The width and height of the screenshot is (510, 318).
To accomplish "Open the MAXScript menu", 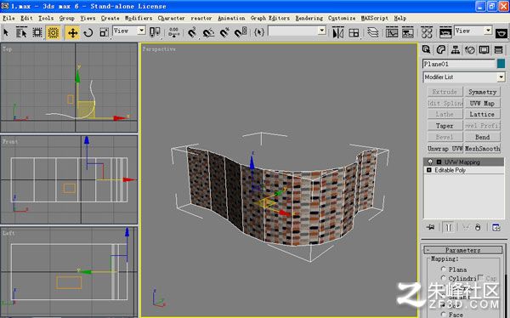I will pyautogui.click(x=374, y=18).
